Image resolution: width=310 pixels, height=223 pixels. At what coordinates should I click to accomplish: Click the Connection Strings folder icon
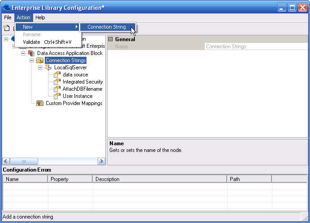[40, 60]
